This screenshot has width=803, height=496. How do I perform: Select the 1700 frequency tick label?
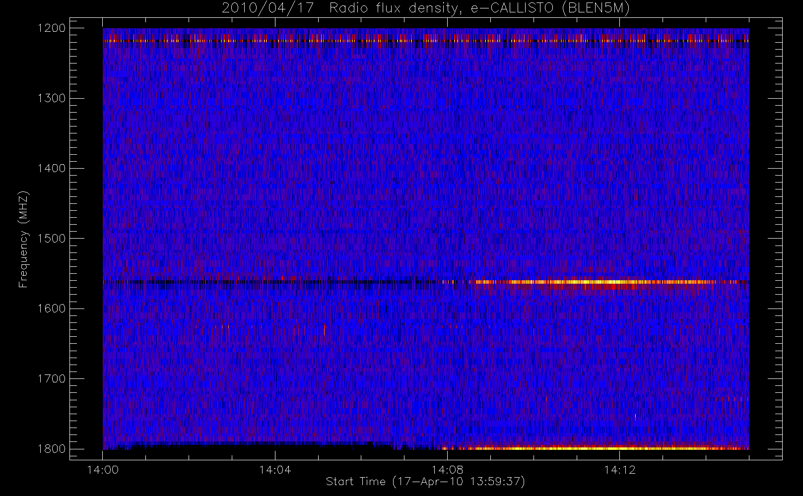51,379
